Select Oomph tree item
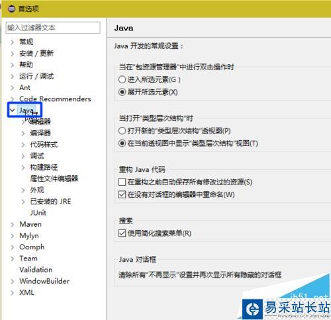This screenshot has height=320, width=331. click(x=32, y=247)
